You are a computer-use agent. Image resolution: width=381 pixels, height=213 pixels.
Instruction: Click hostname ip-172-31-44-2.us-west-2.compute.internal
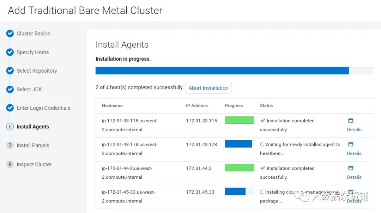pyautogui.click(x=127, y=173)
